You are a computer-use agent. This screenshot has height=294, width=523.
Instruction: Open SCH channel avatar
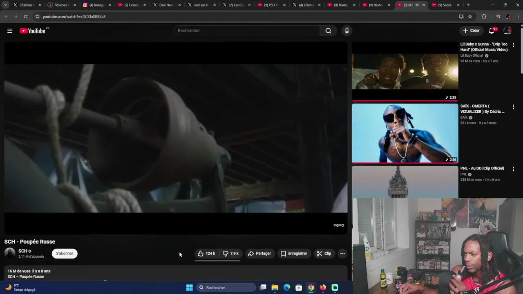[x=10, y=253]
